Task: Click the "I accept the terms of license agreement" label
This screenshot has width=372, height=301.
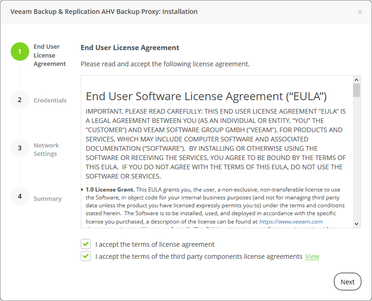Action: pyautogui.click(x=155, y=244)
